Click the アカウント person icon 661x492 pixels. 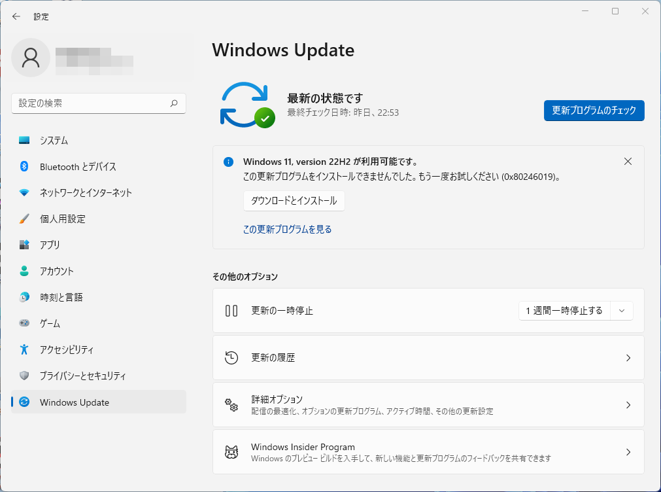tap(24, 271)
